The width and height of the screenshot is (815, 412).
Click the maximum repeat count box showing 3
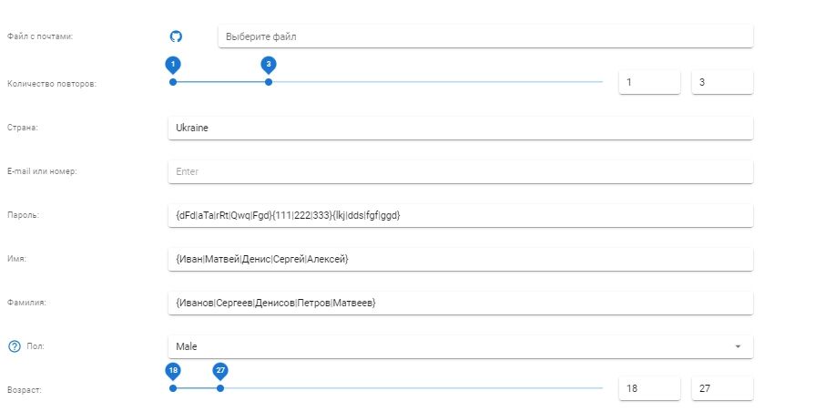tap(722, 82)
